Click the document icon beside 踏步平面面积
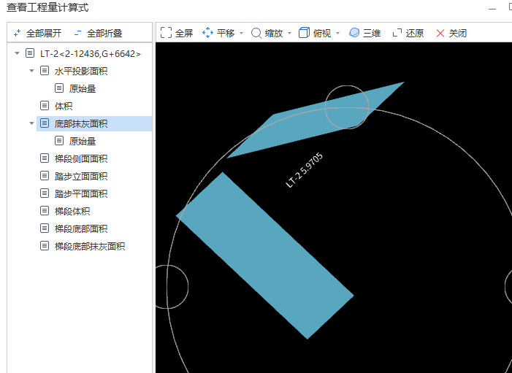 (x=45, y=193)
